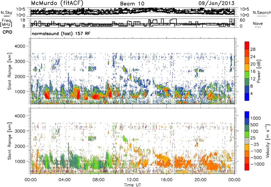Screen dimensions: 271x187
Task: Click the "18" frequency axis value
Action: coord(23,20)
